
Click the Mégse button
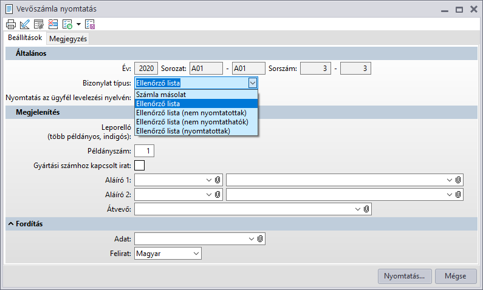[456, 276]
